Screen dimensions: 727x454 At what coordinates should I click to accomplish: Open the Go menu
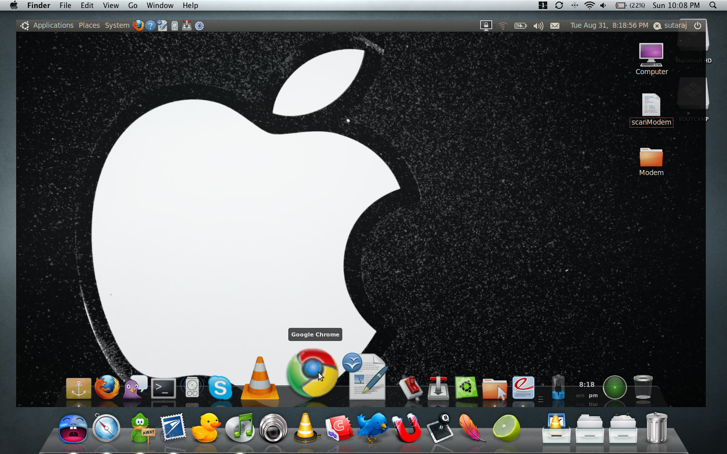[133, 5]
